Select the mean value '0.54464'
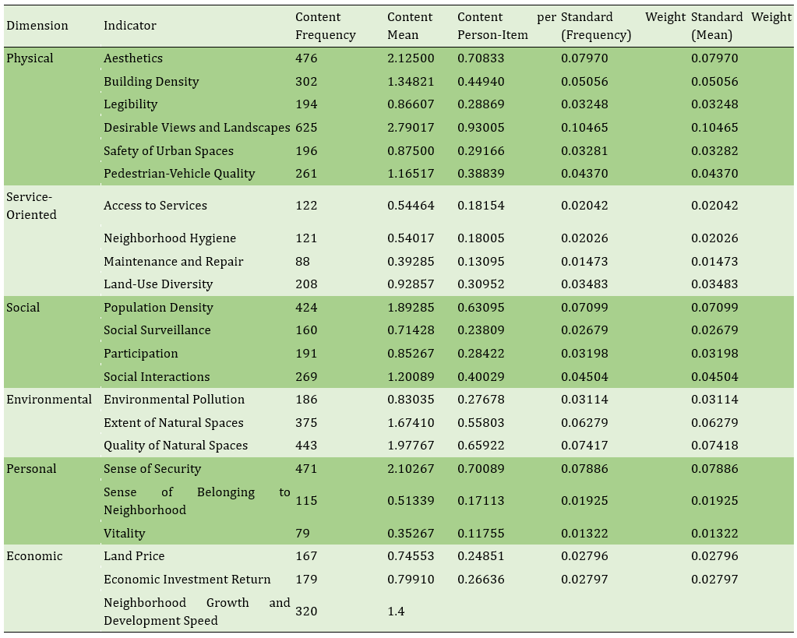This screenshot has height=638, width=797. pyautogui.click(x=411, y=206)
